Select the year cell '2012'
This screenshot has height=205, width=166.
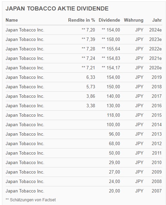point(157,143)
